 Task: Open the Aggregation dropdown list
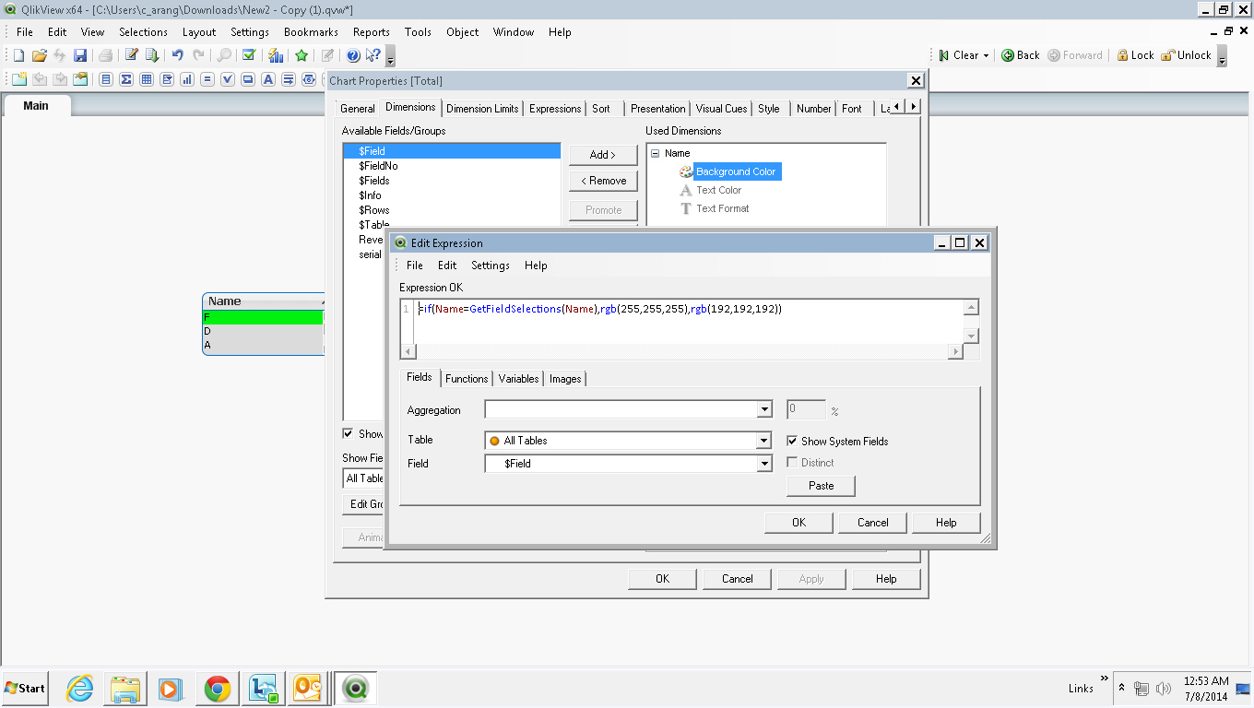click(x=763, y=410)
